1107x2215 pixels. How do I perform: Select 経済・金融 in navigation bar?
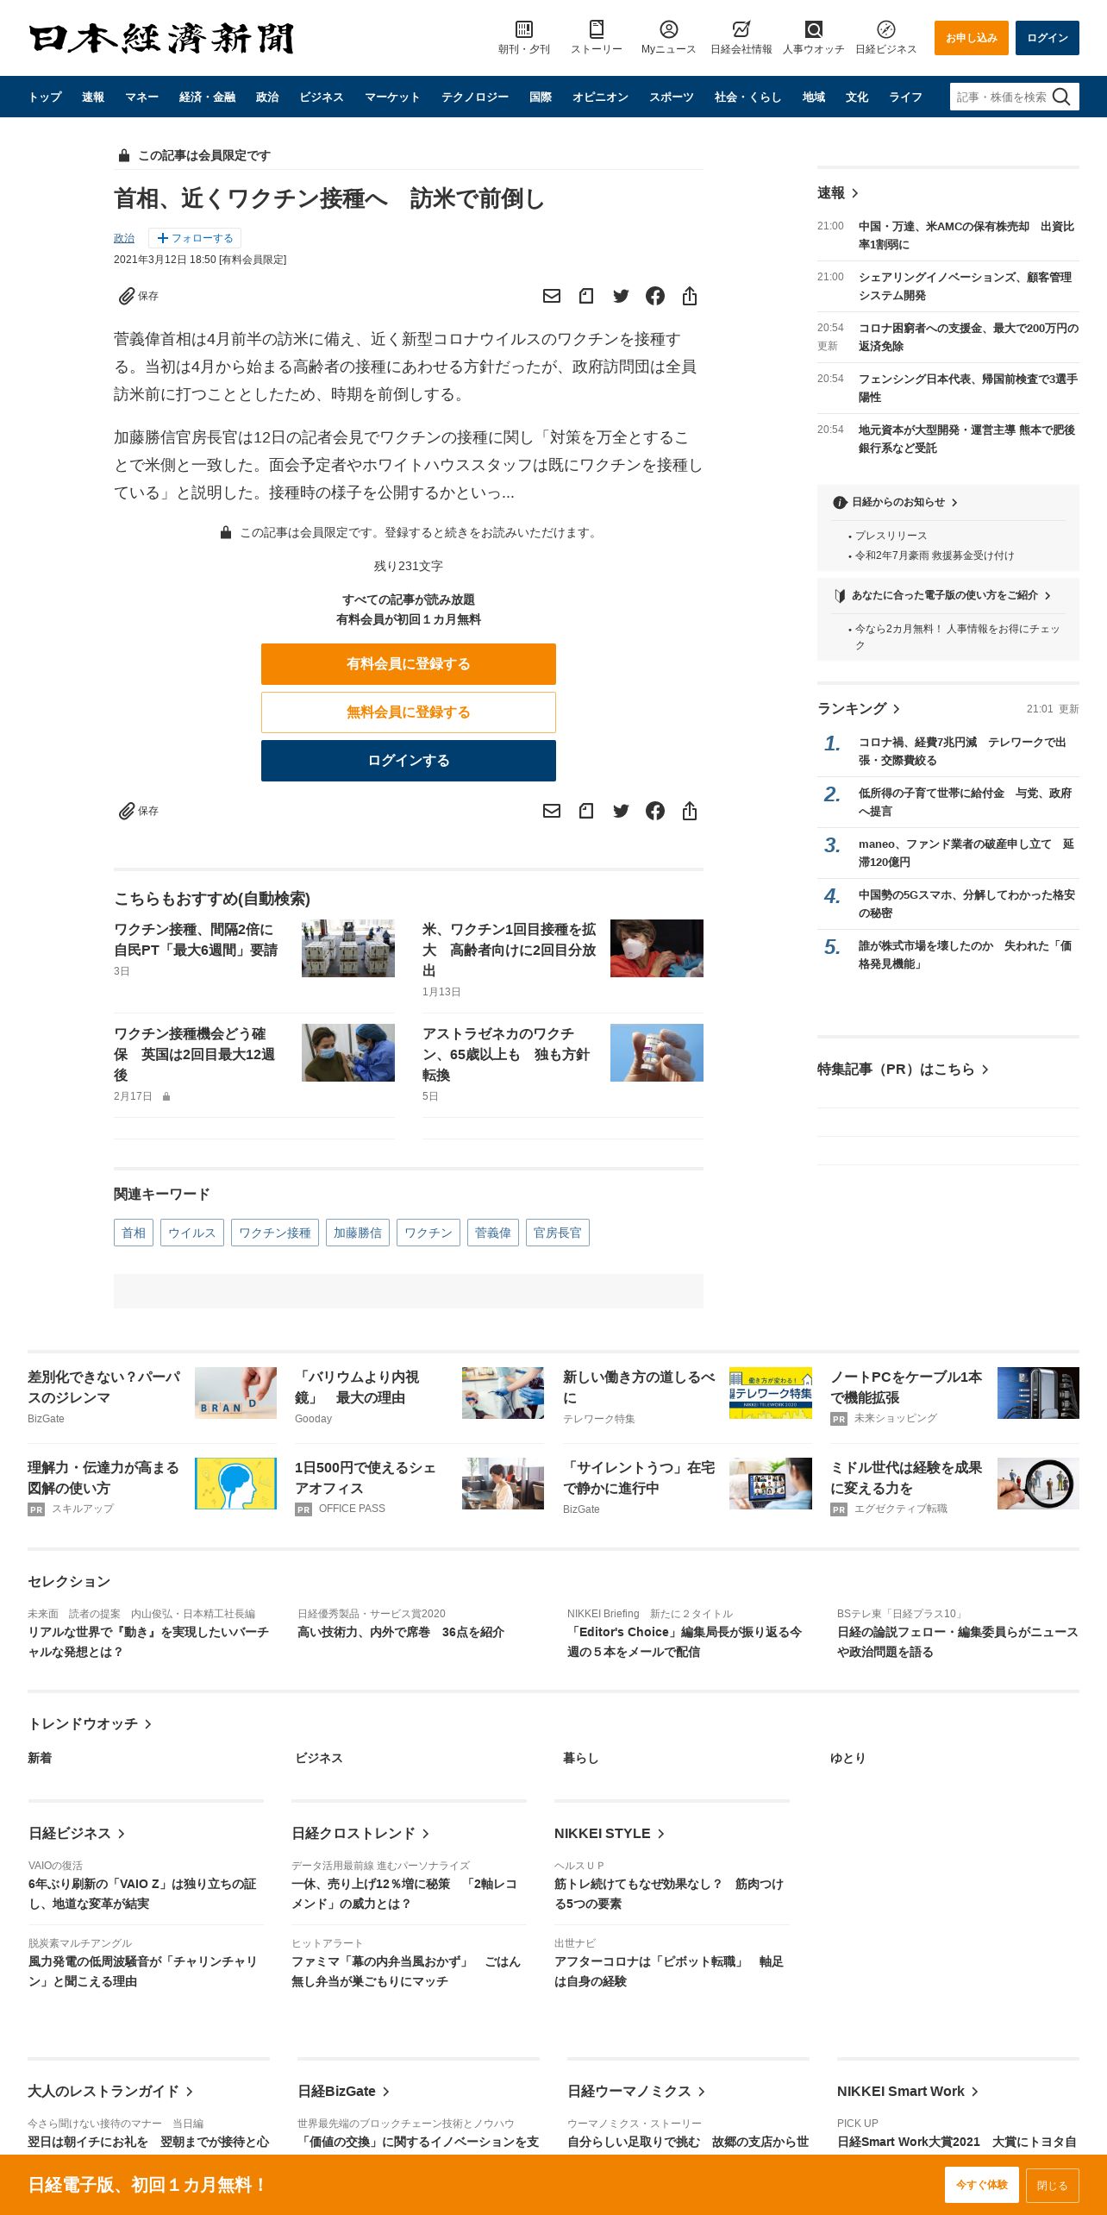(207, 97)
